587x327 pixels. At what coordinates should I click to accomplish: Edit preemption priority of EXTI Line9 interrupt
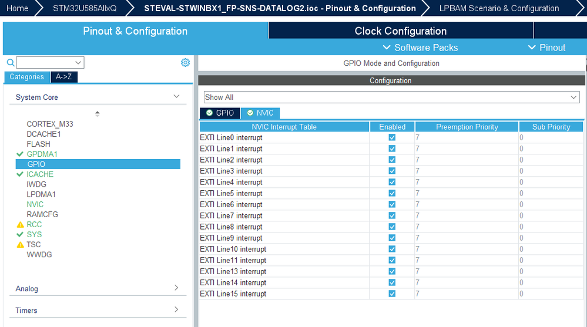tap(467, 238)
